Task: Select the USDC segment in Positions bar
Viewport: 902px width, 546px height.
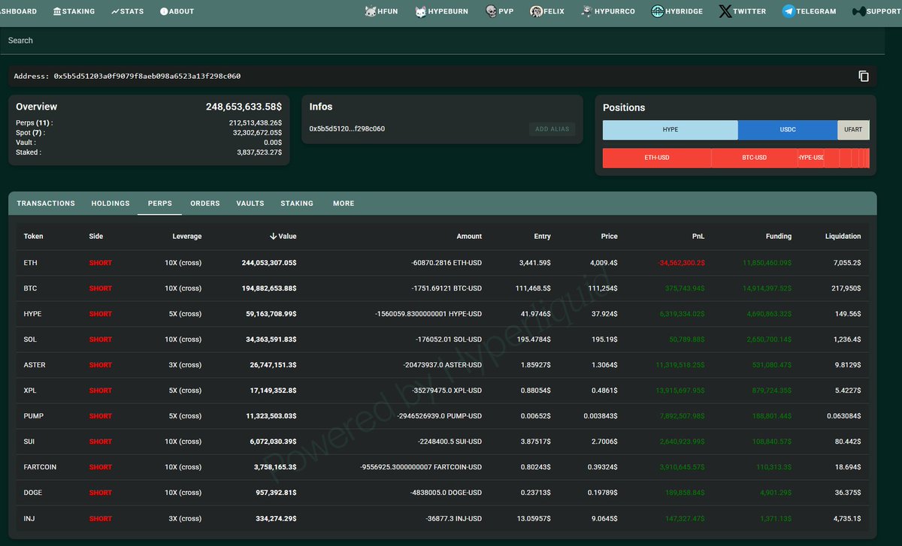Action: [x=788, y=130]
